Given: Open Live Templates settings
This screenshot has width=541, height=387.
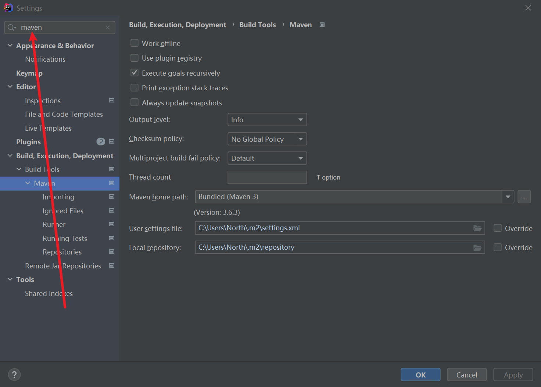Looking at the screenshot, I should point(48,128).
